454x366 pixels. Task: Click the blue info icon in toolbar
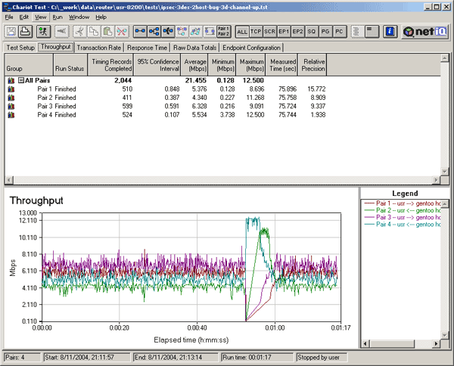click(390, 32)
